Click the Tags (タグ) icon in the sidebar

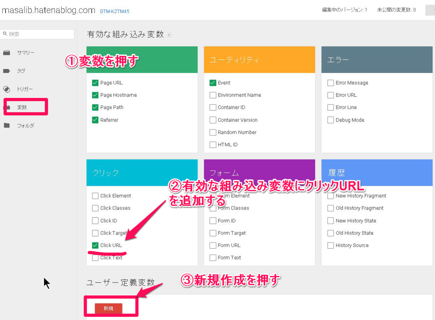7,71
